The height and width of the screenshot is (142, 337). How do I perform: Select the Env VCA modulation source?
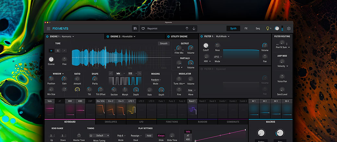pyautogui.click(x=100, y=108)
